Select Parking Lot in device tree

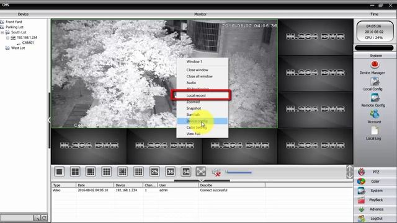pyautogui.click(x=14, y=27)
